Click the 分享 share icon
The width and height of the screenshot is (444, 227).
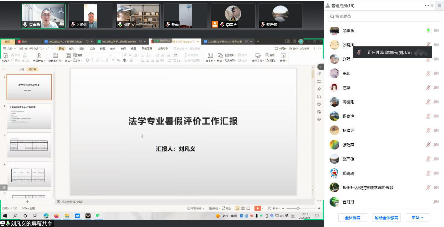(305, 49)
